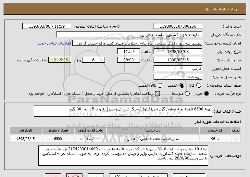Click the service name cell سایر فعالیت های خدماتی شخصی

click(x=153, y=139)
